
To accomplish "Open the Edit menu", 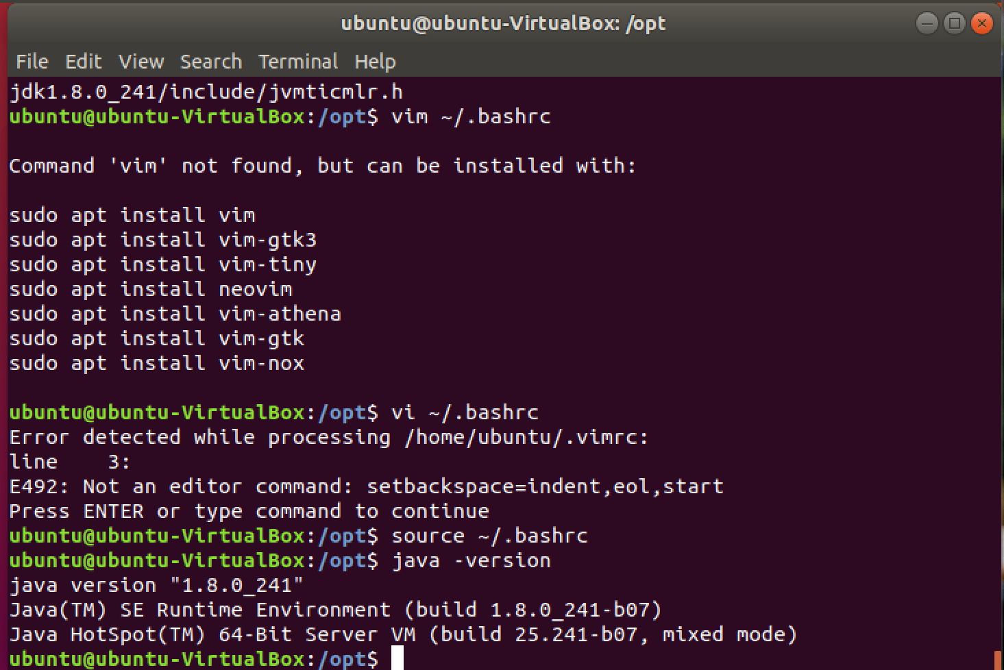I will pyautogui.click(x=83, y=62).
